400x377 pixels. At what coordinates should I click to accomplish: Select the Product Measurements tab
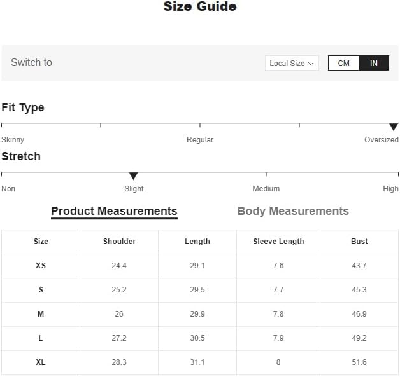114,211
